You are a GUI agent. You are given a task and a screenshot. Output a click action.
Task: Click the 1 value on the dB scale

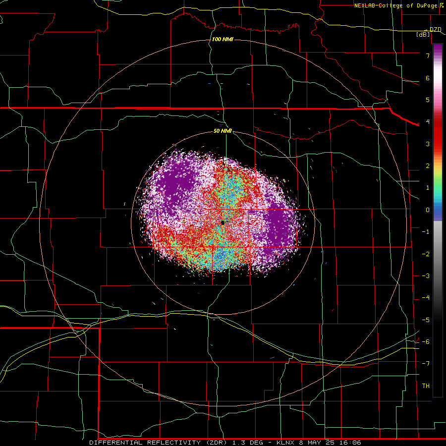point(428,188)
